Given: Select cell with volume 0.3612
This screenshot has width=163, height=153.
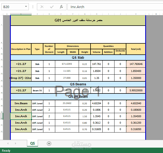Looking at the screenshot, I should 96,123.
